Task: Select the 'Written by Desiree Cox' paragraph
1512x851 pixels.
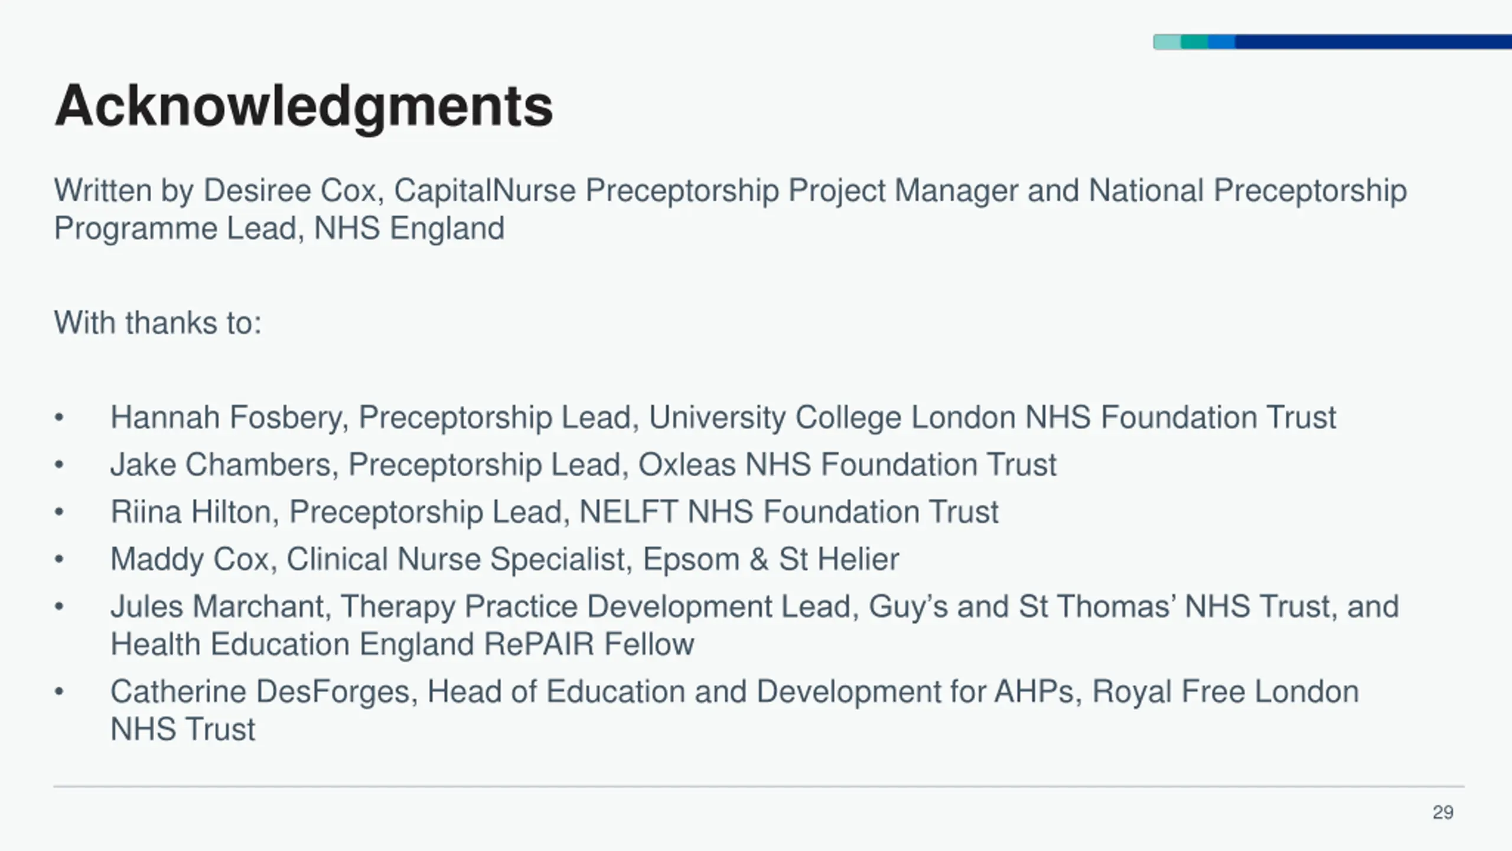Action: pos(730,209)
